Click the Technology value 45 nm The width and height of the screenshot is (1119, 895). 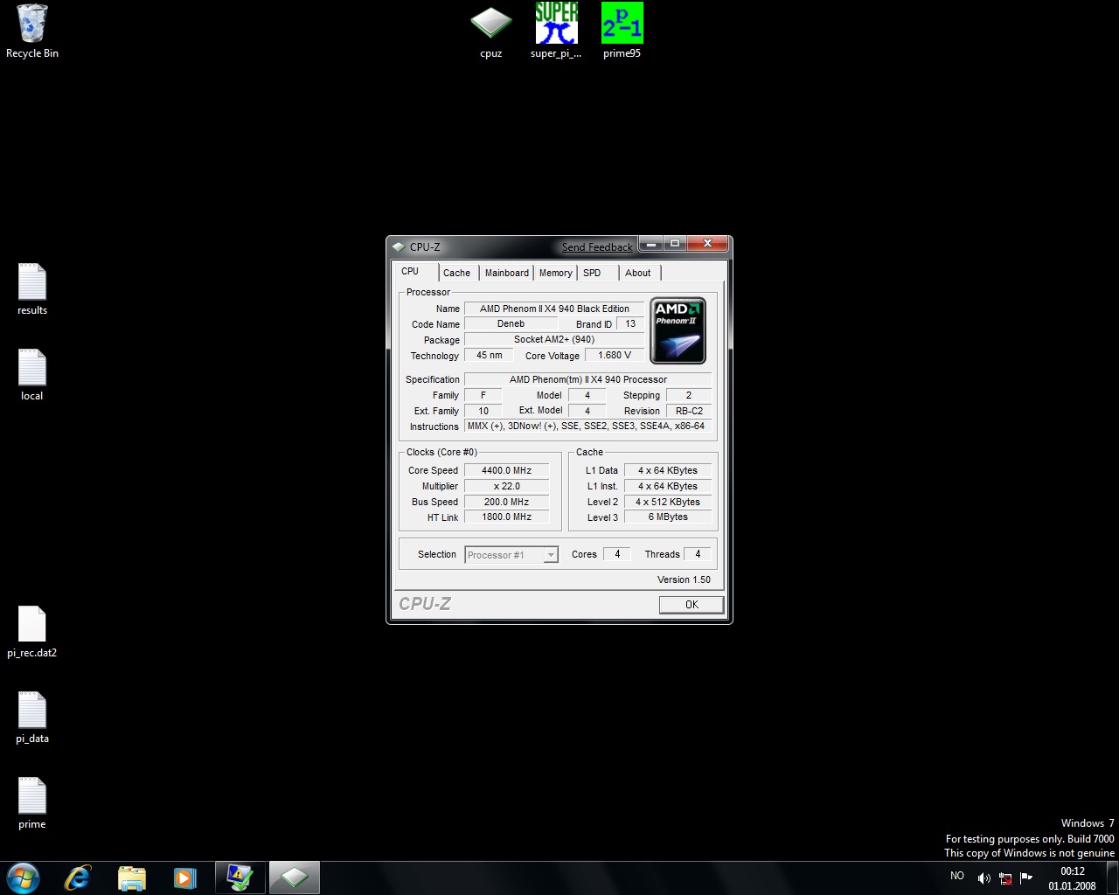click(489, 355)
